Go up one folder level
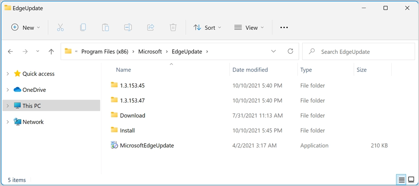 [x=51, y=51]
